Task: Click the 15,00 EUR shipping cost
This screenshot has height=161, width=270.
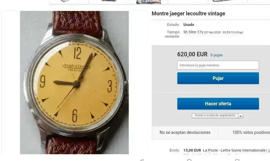Action: click(192, 150)
